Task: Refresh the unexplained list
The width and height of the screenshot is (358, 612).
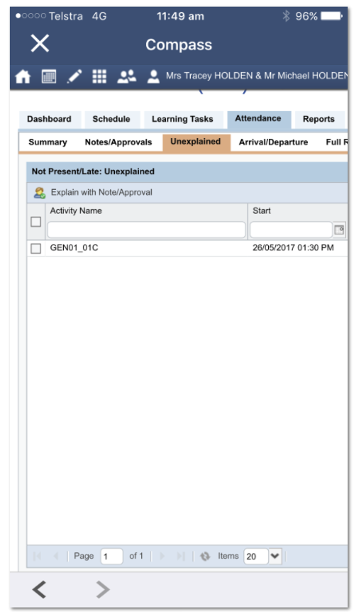Action: tap(205, 556)
